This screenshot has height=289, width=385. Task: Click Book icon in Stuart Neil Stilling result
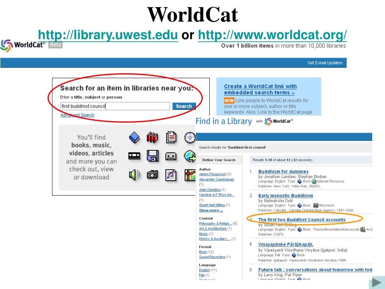(300, 230)
